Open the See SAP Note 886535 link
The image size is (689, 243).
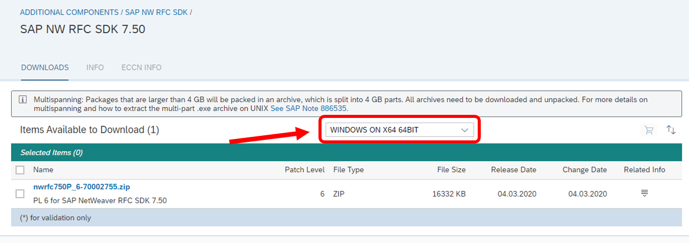309,108
